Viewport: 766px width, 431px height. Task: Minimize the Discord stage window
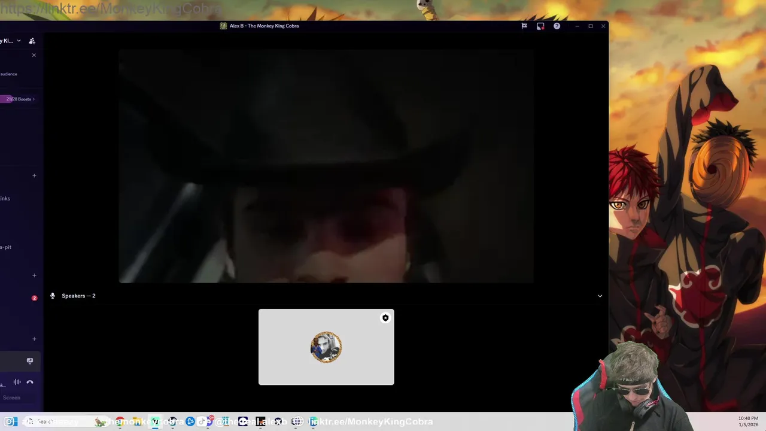[577, 26]
